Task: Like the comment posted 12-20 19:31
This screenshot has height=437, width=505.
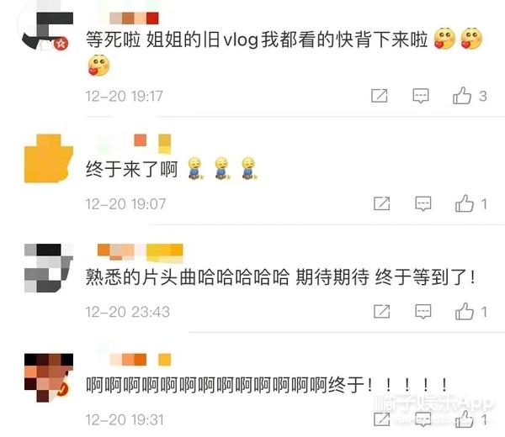Action: pos(464,419)
